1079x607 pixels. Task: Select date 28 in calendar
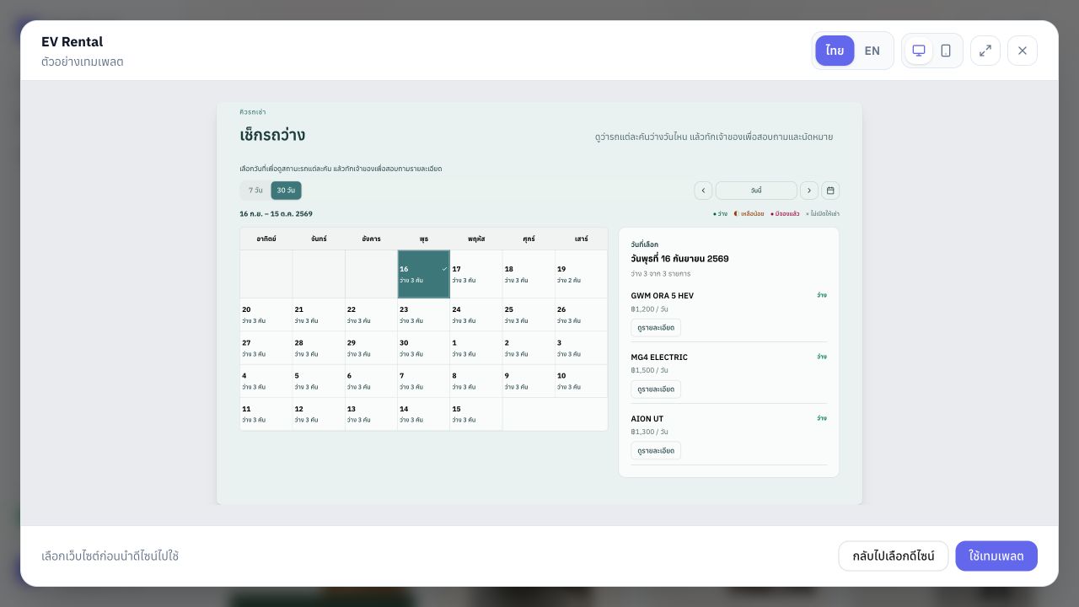pyautogui.click(x=319, y=348)
